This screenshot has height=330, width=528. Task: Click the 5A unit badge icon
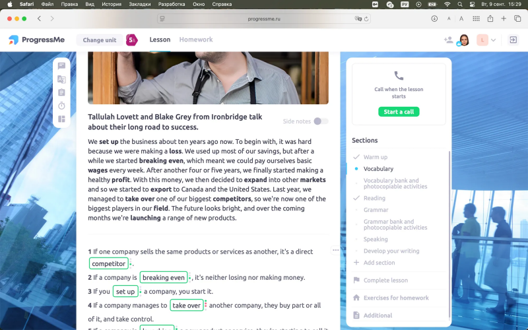tap(131, 40)
